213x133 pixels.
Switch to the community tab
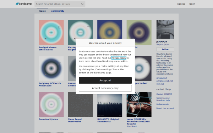tap(58, 11)
